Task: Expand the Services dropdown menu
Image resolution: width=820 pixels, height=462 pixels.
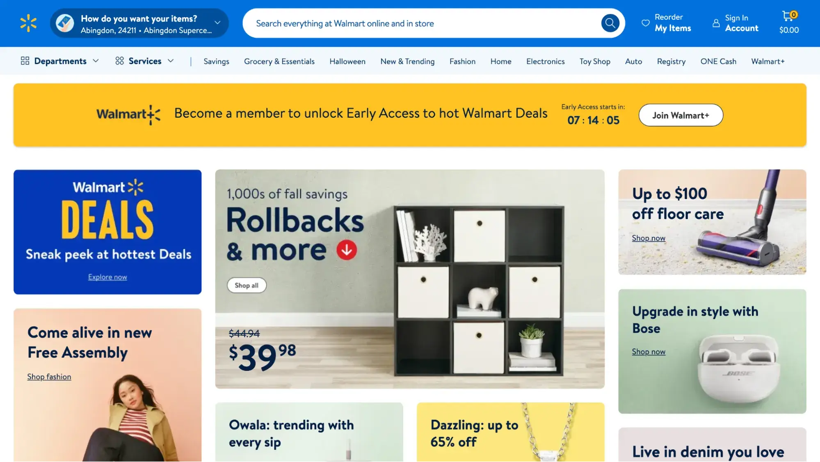Action: 144,60
